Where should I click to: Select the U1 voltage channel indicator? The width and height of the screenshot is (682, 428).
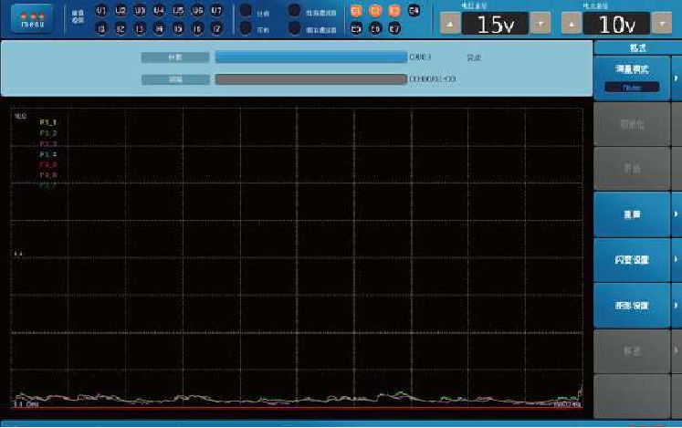coord(101,11)
